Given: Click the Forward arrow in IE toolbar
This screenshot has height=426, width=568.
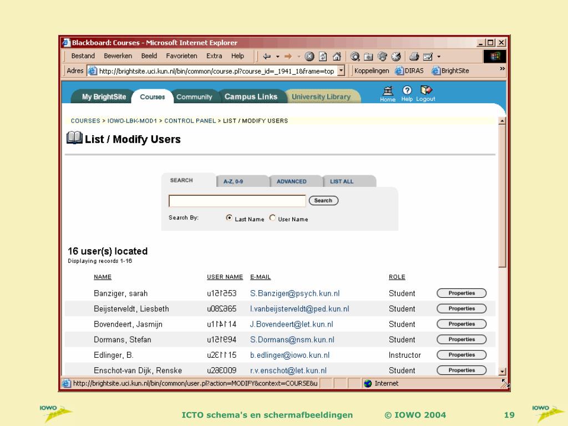Looking at the screenshot, I should point(288,57).
